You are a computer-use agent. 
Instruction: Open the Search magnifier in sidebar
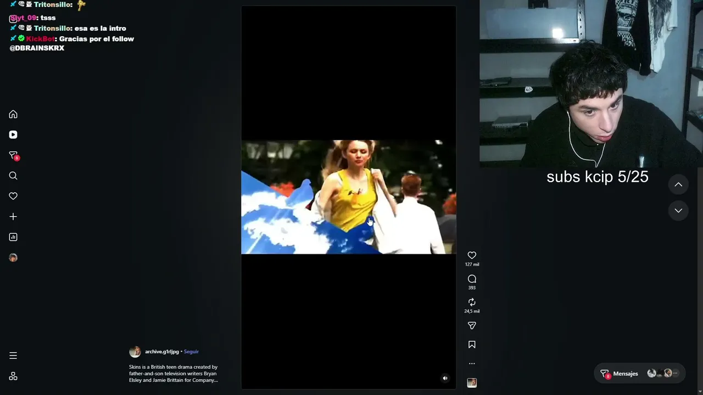[x=13, y=176]
